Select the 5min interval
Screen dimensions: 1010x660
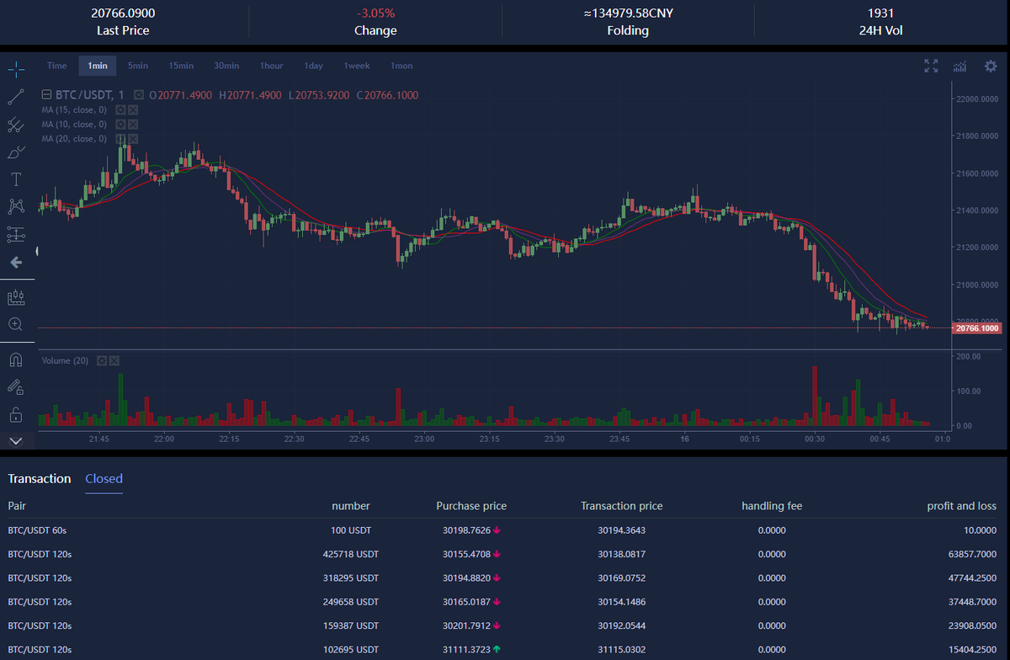pyautogui.click(x=138, y=66)
